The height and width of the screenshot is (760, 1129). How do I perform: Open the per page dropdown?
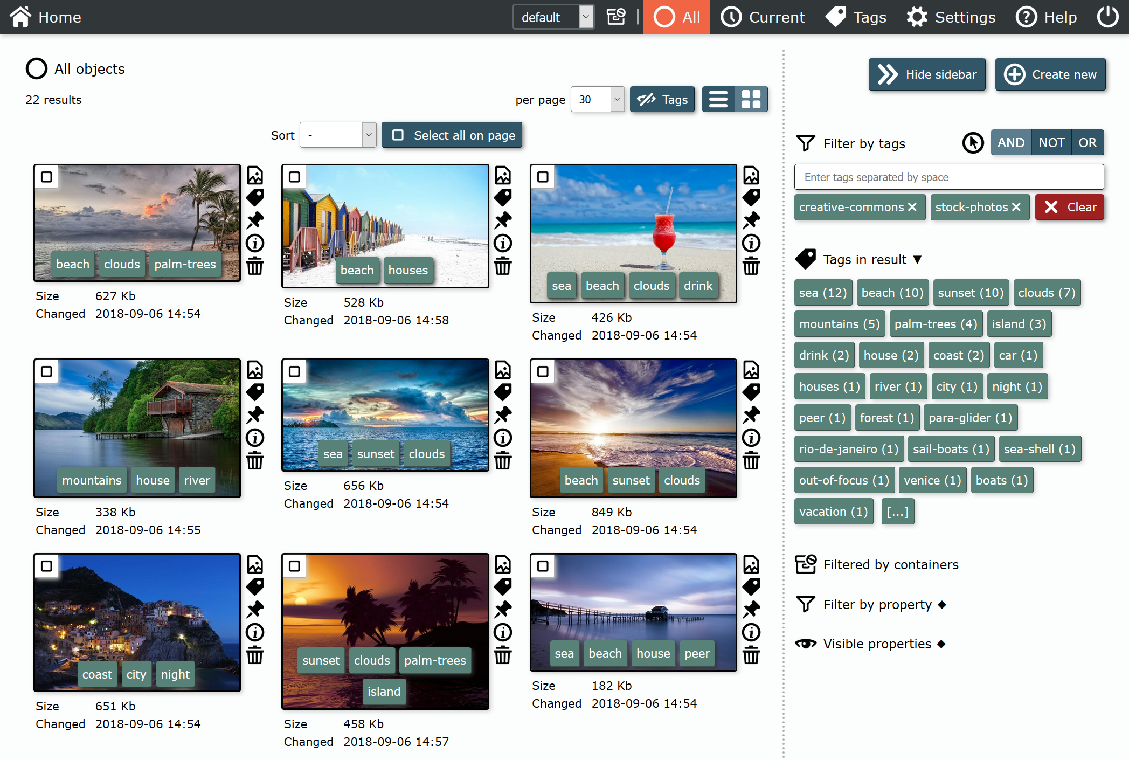click(597, 99)
